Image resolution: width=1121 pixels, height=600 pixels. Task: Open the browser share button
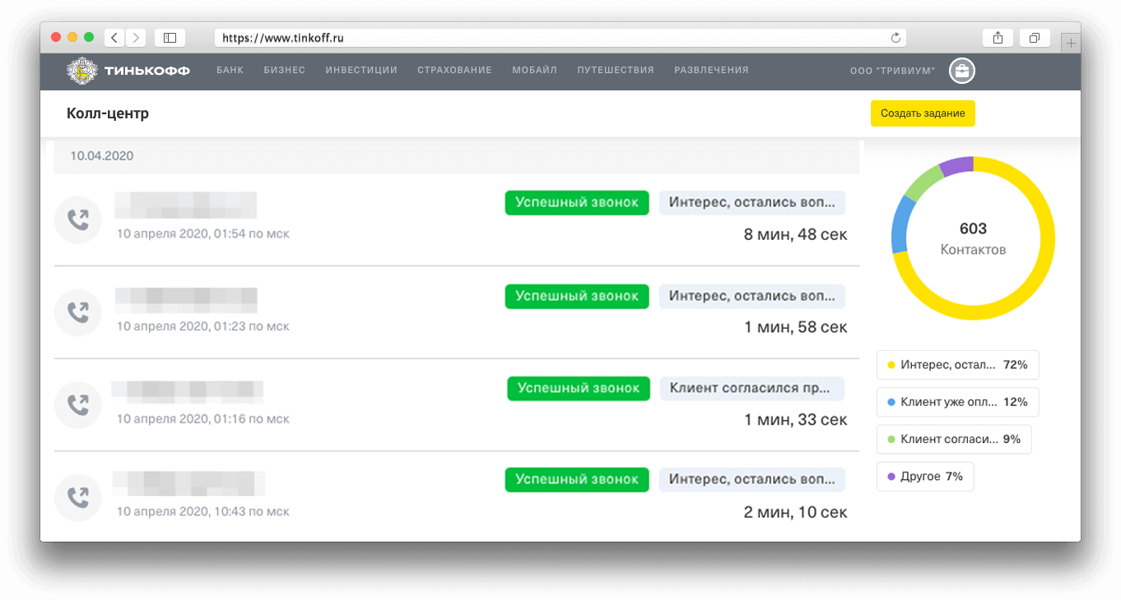tap(998, 37)
